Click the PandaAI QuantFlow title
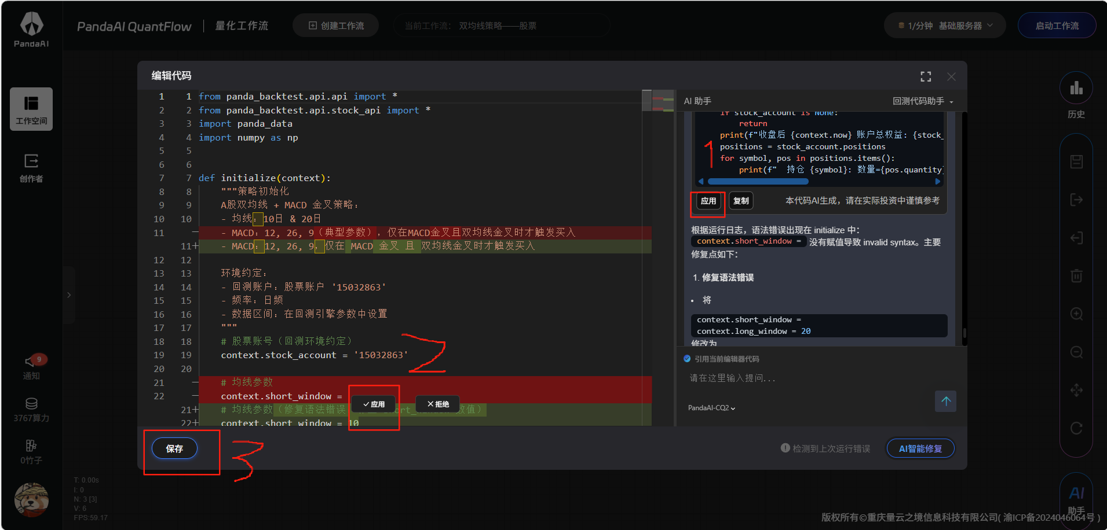The width and height of the screenshot is (1107, 530). (134, 27)
